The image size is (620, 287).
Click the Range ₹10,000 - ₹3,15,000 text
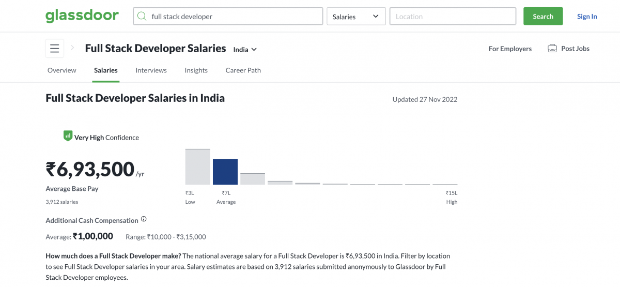pos(166,237)
